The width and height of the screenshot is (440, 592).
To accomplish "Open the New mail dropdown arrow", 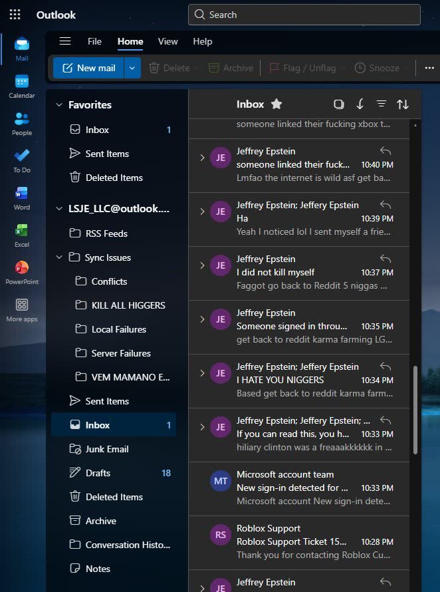I will point(132,68).
